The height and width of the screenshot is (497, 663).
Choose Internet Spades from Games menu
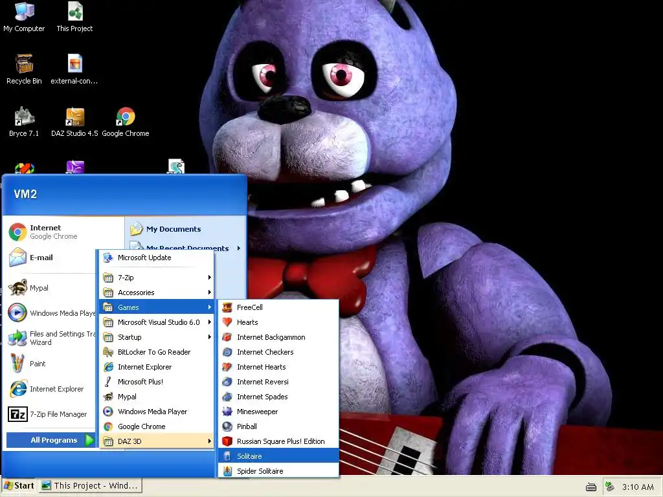coord(278,397)
